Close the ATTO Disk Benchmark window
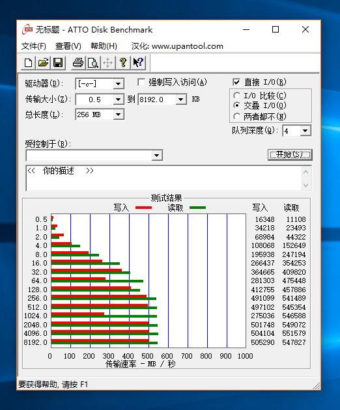The width and height of the screenshot is (340, 410). tap(305, 29)
